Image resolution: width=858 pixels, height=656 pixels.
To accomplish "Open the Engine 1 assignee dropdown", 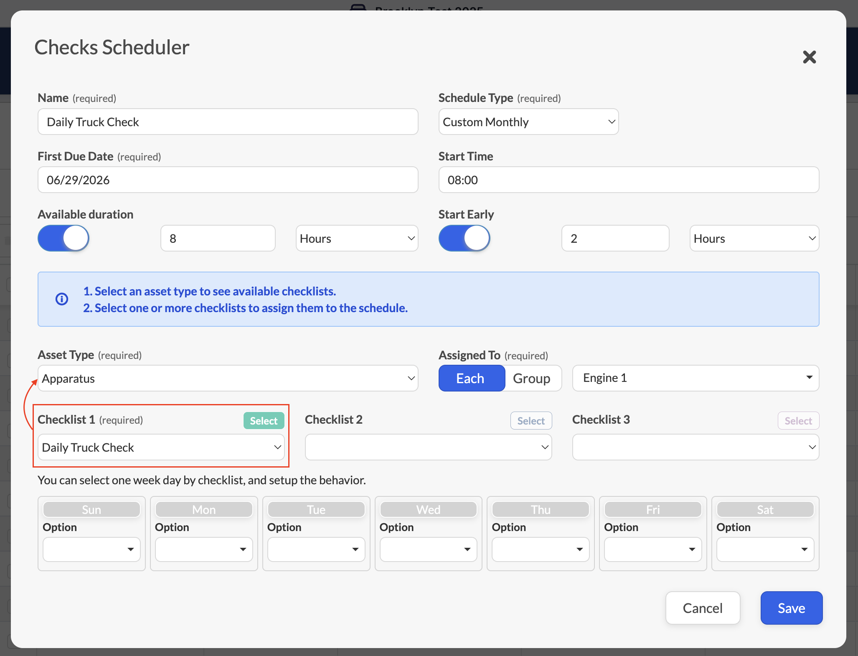I will [696, 378].
